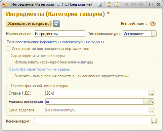This screenshot has width=164, height=132.
Task: Click the magnifier icon beside Единица измерения
Action: [151, 102]
